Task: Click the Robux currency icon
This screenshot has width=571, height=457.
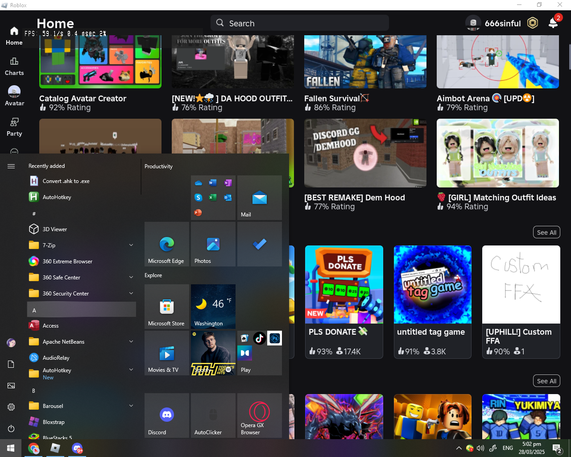Action: (x=533, y=23)
